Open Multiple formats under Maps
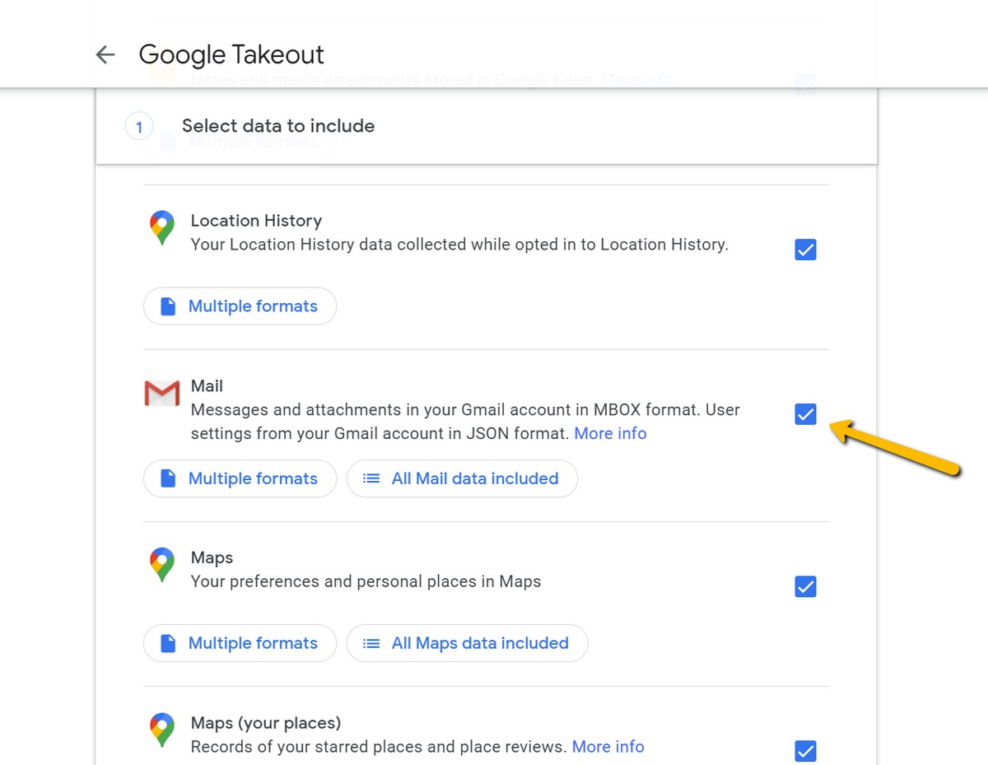The height and width of the screenshot is (765, 988). click(x=240, y=643)
